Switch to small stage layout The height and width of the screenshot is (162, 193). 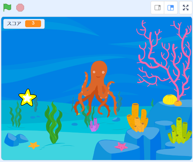tap(158, 8)
